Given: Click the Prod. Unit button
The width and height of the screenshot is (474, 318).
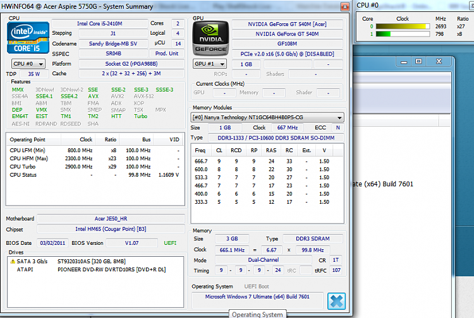Looking at the screenshot, I should point(167,54).
